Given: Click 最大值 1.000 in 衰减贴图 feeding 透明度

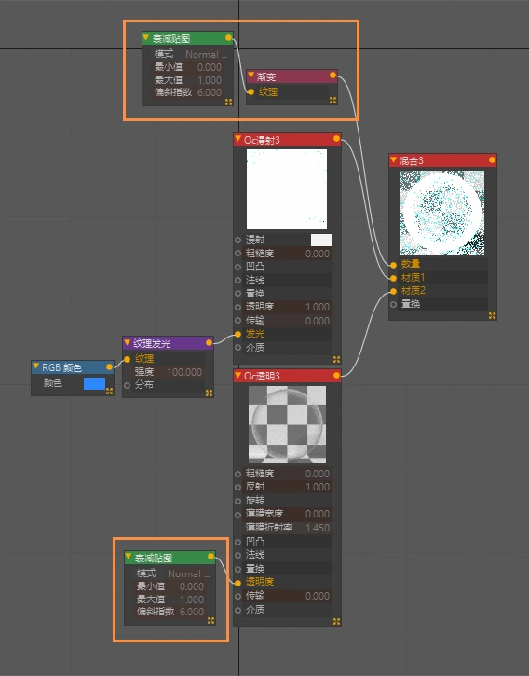Looking at the screenshot, I should point(170,600).
